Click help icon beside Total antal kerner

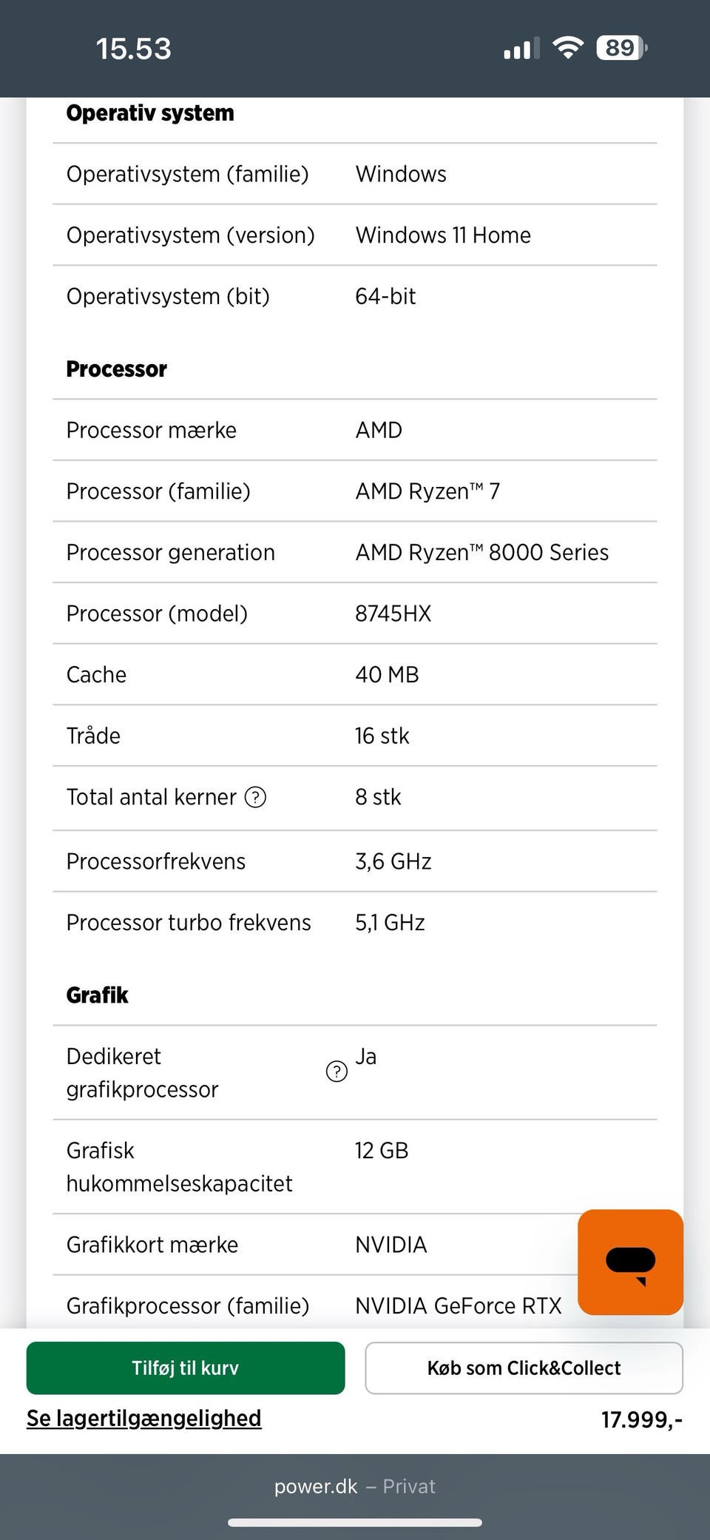255,797
